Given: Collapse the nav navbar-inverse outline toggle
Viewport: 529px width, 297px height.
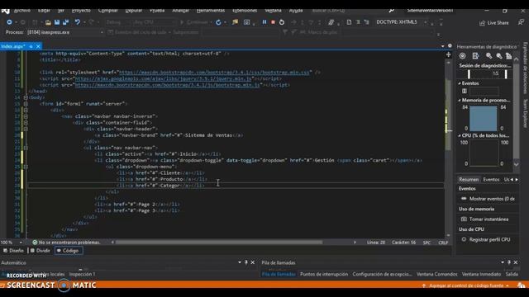Looking at the screenshot, I should [26, 116].
